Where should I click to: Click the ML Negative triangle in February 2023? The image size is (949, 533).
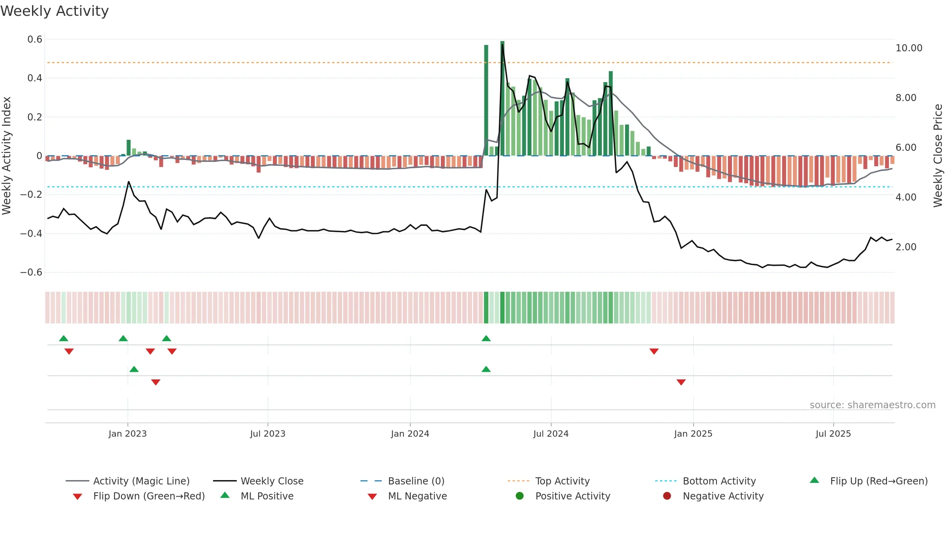tap(156, 382)
